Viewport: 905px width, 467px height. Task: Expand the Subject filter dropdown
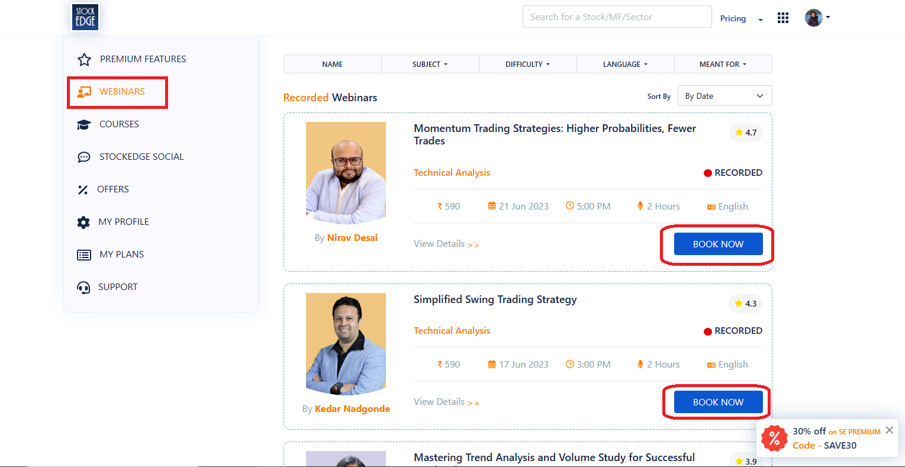(430, 64)
